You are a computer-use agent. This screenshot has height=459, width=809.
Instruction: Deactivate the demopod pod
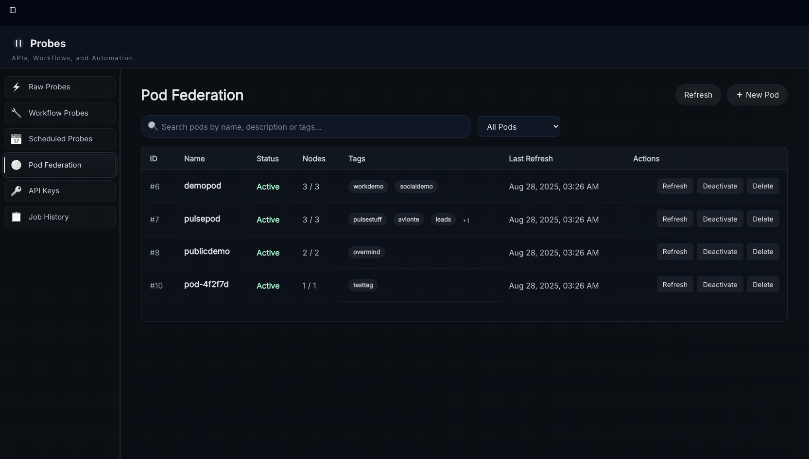(x=720, y=186)
